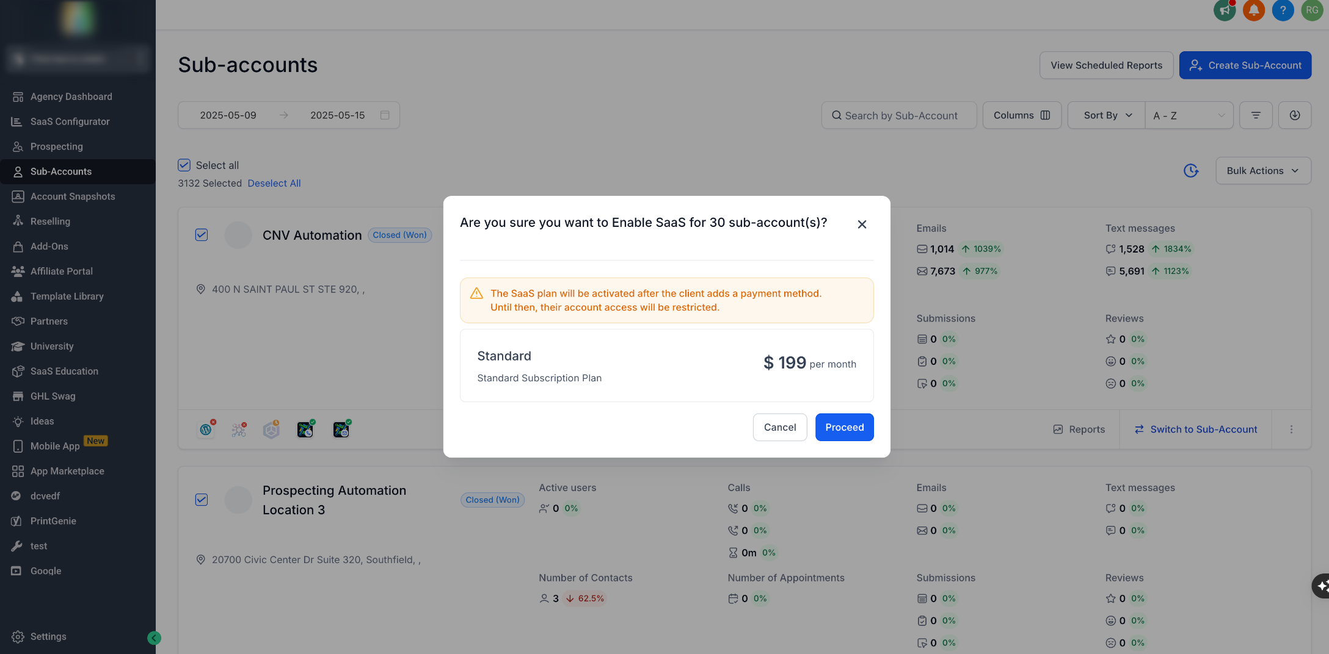The height and width of the screenshot is (654, 1329).
Task: Uncheck the CNV Automation checkbox
Action: [202, 235]
